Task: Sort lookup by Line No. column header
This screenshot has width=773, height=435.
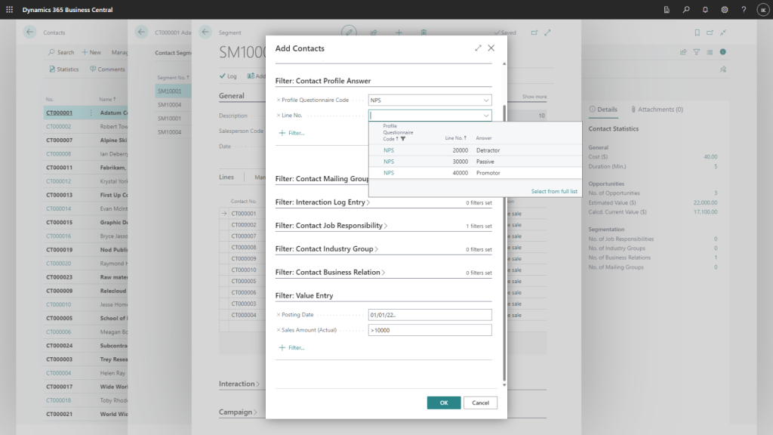Action: coord(455,138)
